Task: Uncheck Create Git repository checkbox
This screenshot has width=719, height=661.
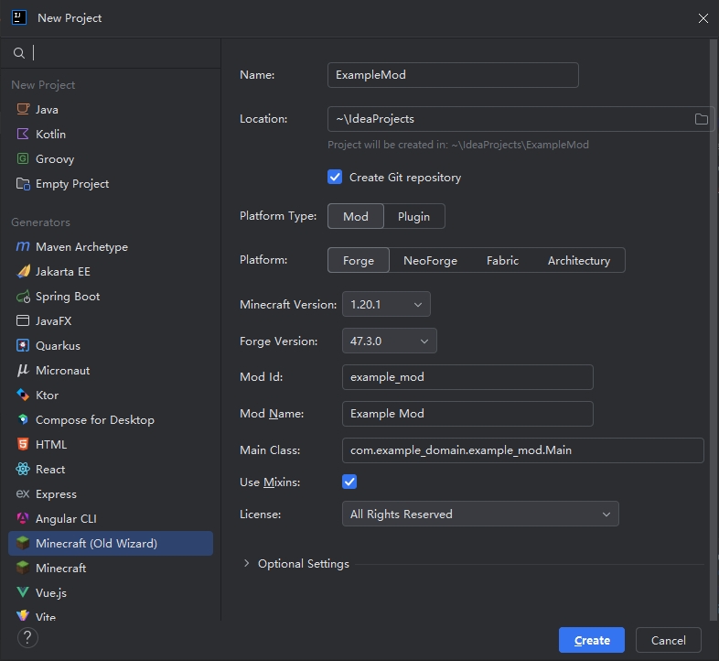Action: pos(335,178)
